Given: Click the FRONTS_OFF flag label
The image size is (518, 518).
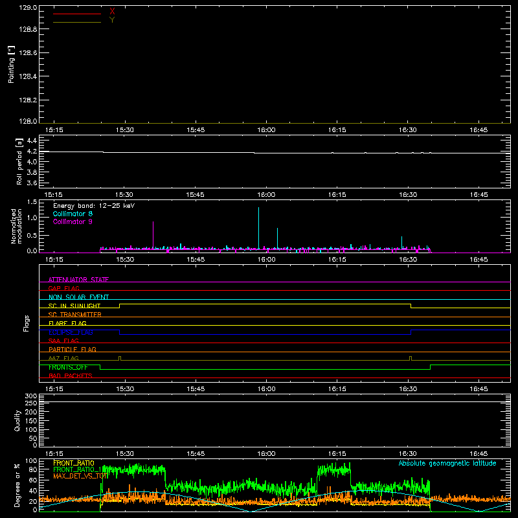Looking at the screenshot, I should [x=68, y=367].
